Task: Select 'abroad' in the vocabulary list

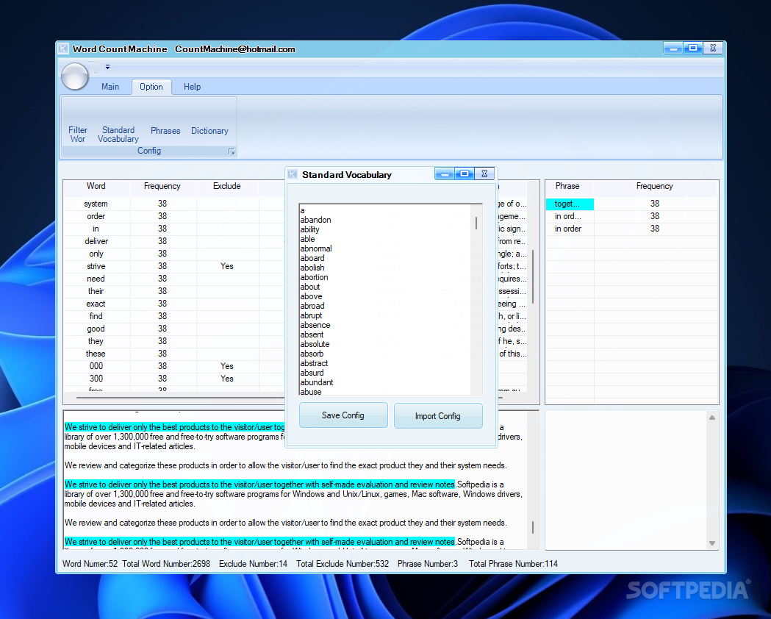Action: coord(312,306)
